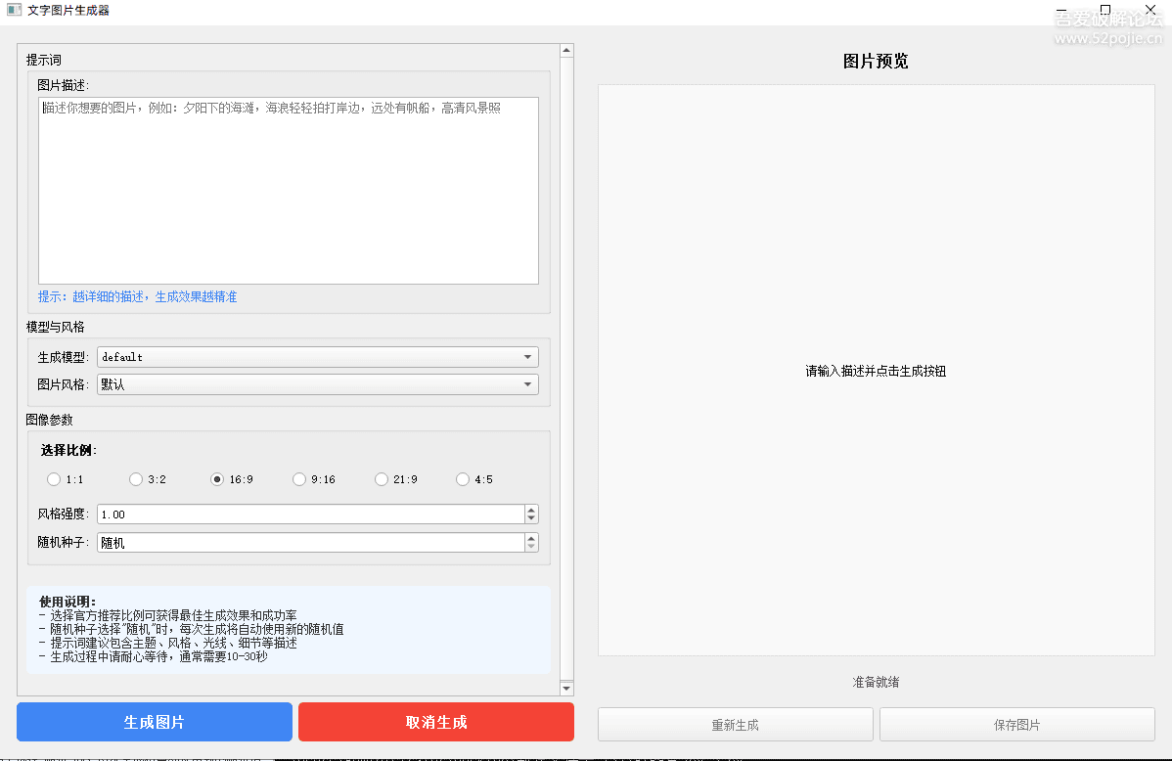Click the 图片预览 preview area

click(876, 372)
